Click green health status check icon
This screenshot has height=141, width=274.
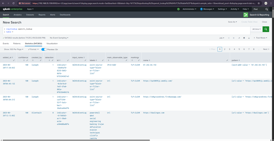click(178, 9)
